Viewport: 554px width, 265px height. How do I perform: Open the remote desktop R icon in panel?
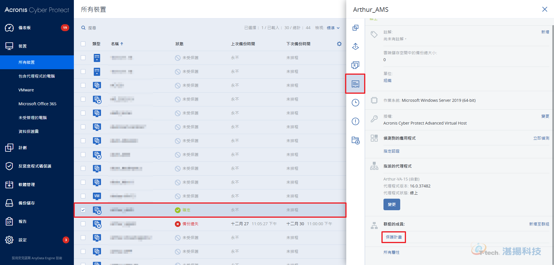[x=355, y=65]
